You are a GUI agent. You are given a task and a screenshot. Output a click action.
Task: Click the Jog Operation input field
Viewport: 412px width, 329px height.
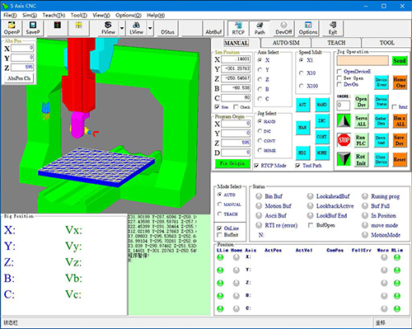point(363,60)
